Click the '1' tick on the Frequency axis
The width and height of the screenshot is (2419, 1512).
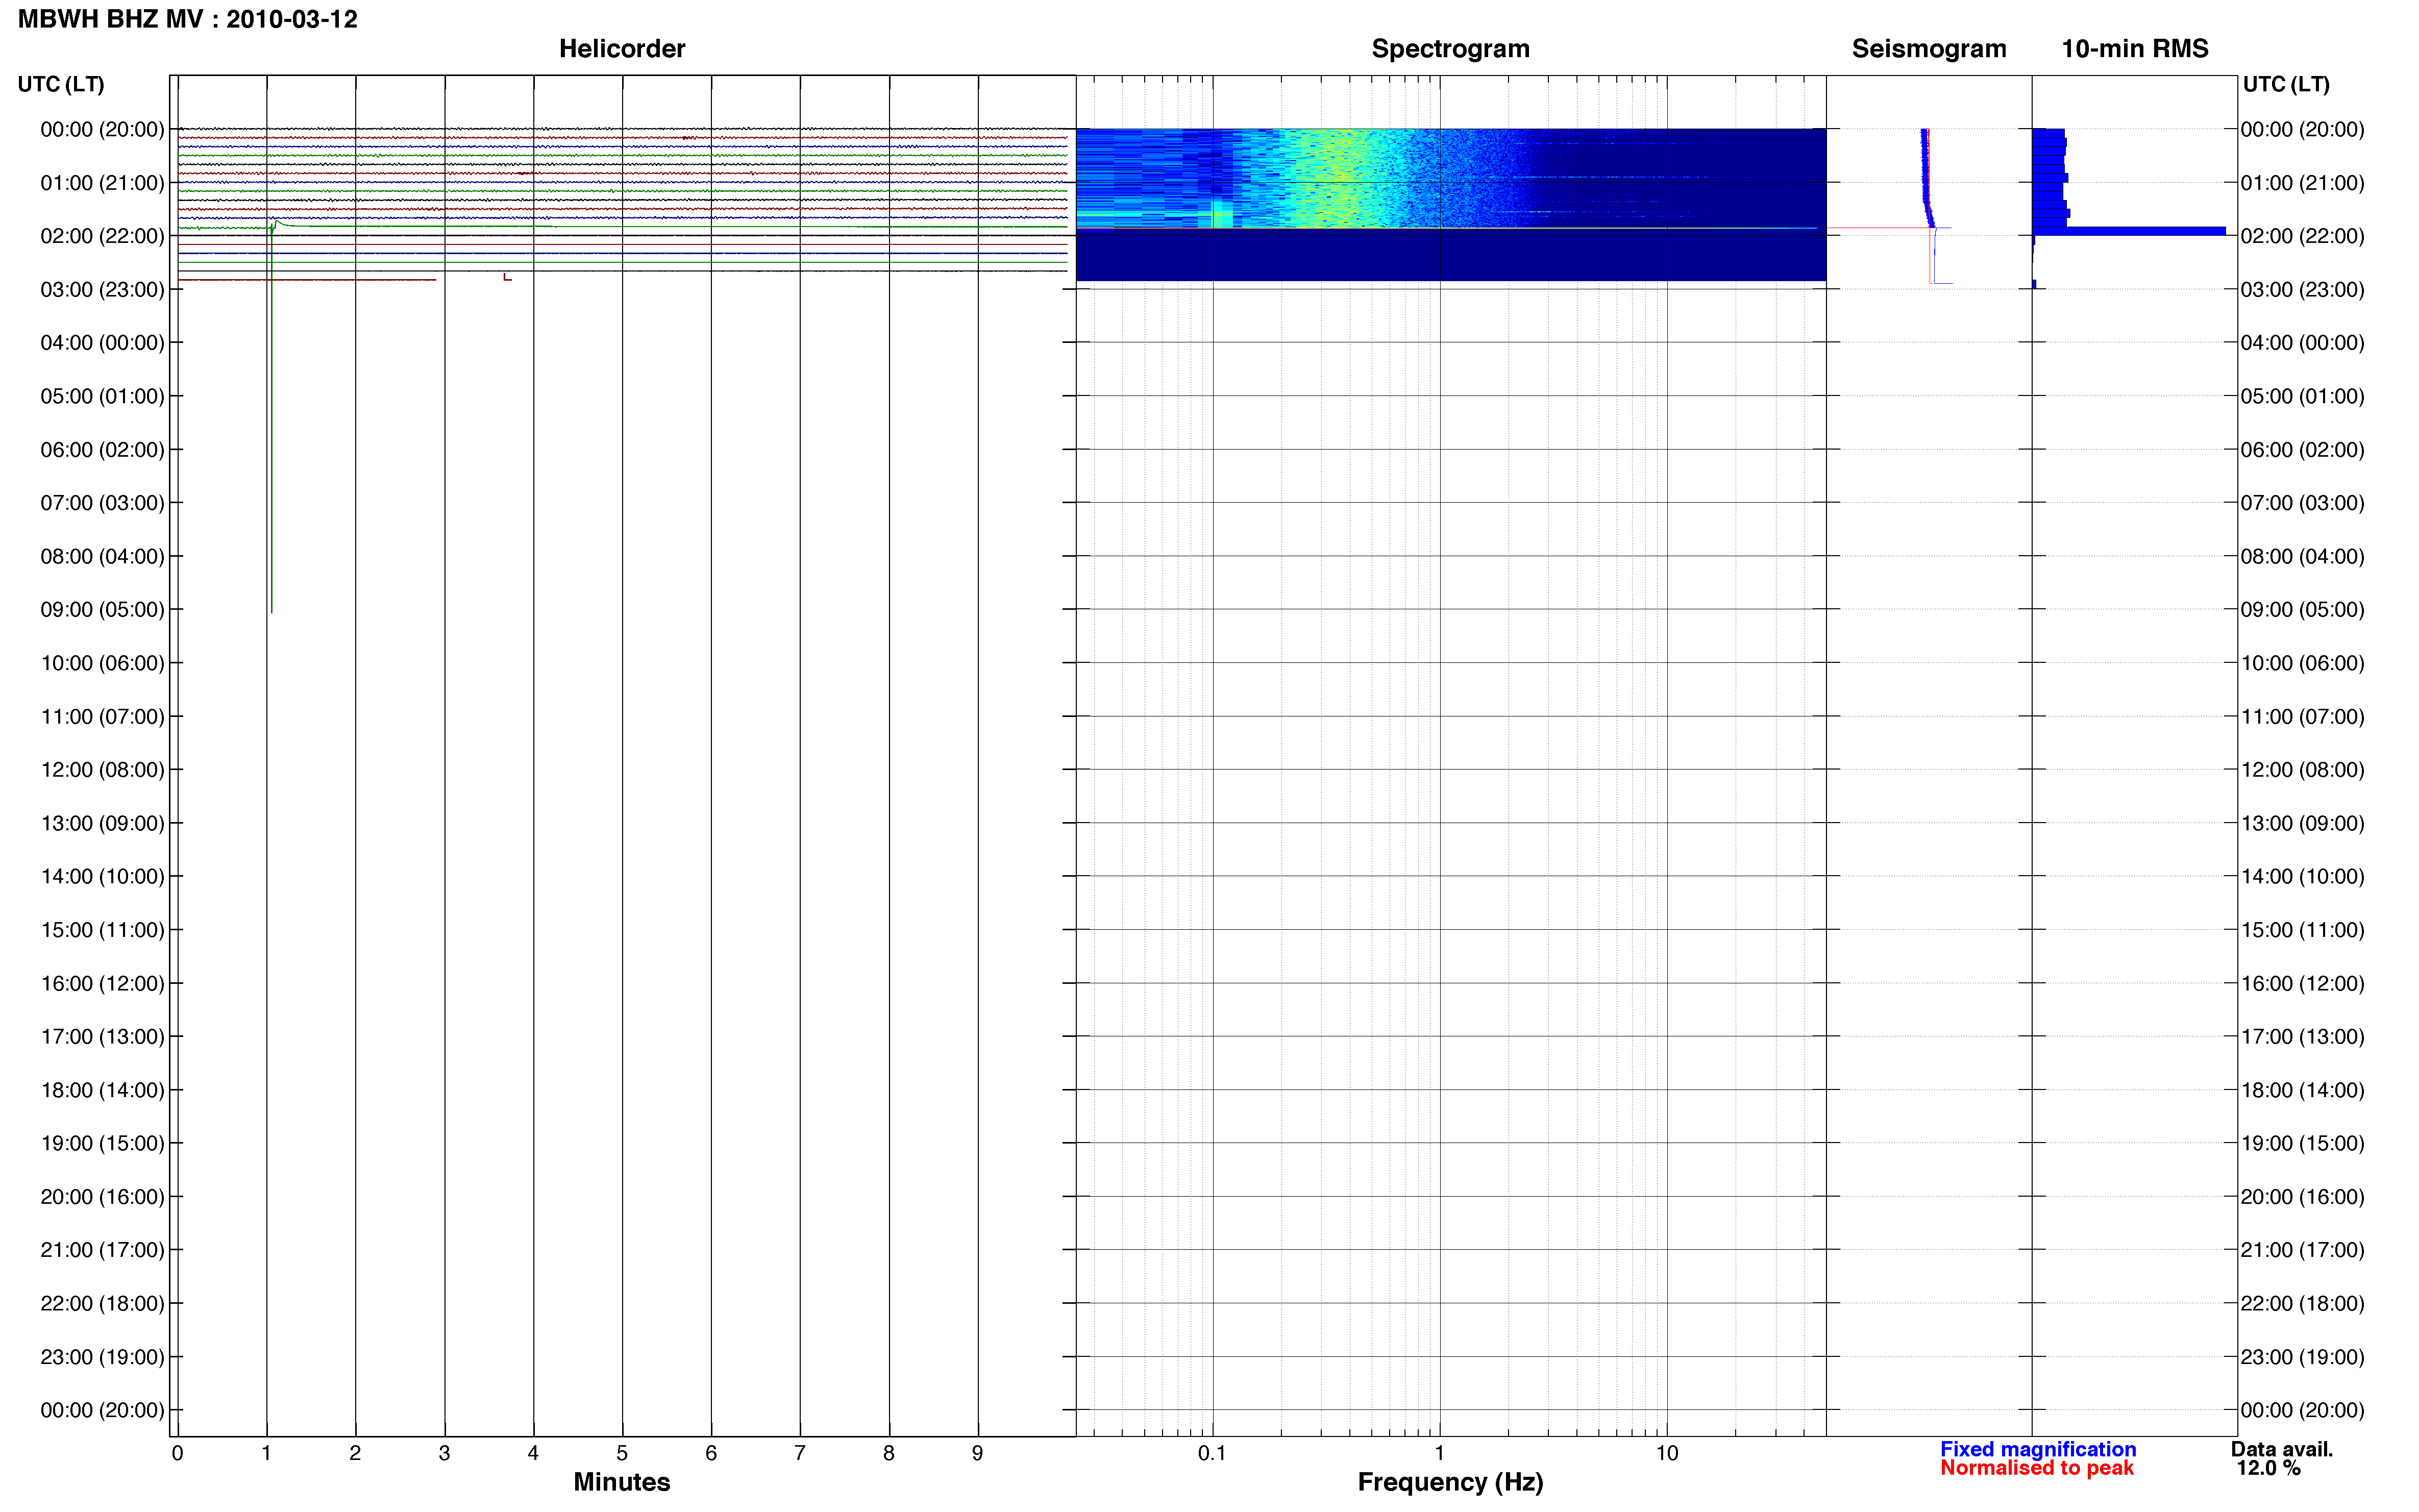coord(1439,1453)
